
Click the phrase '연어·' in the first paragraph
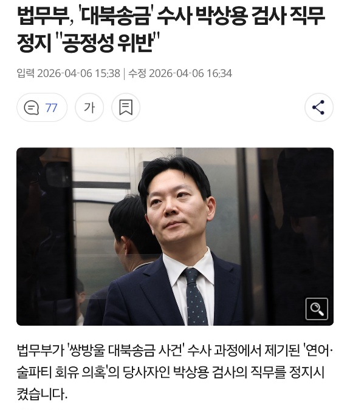[318, 351]
